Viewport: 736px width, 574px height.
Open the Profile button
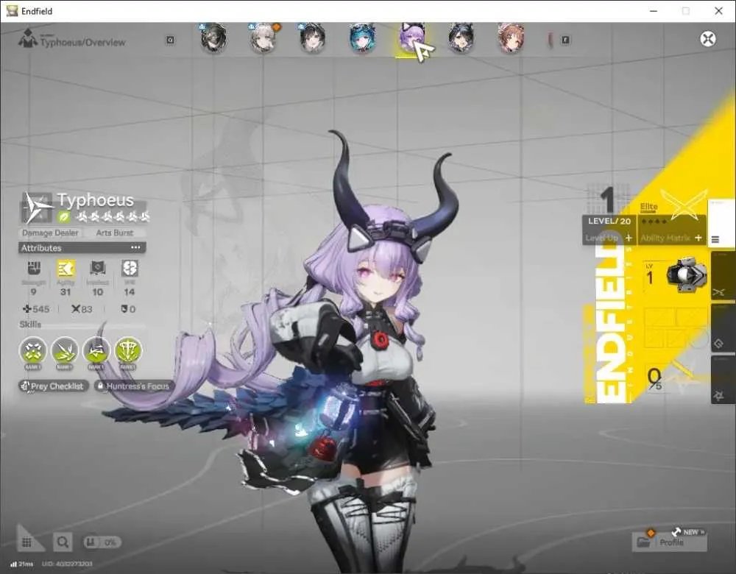(669, 542)
